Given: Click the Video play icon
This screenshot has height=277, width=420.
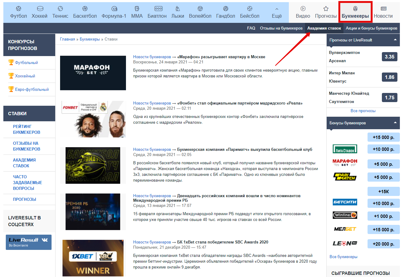Looking at the screenshot, I should tap(303, 9).
